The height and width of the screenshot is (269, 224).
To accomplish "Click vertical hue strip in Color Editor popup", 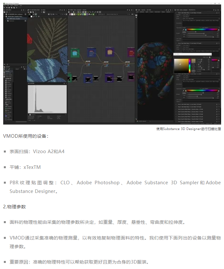I will point(190,66).
